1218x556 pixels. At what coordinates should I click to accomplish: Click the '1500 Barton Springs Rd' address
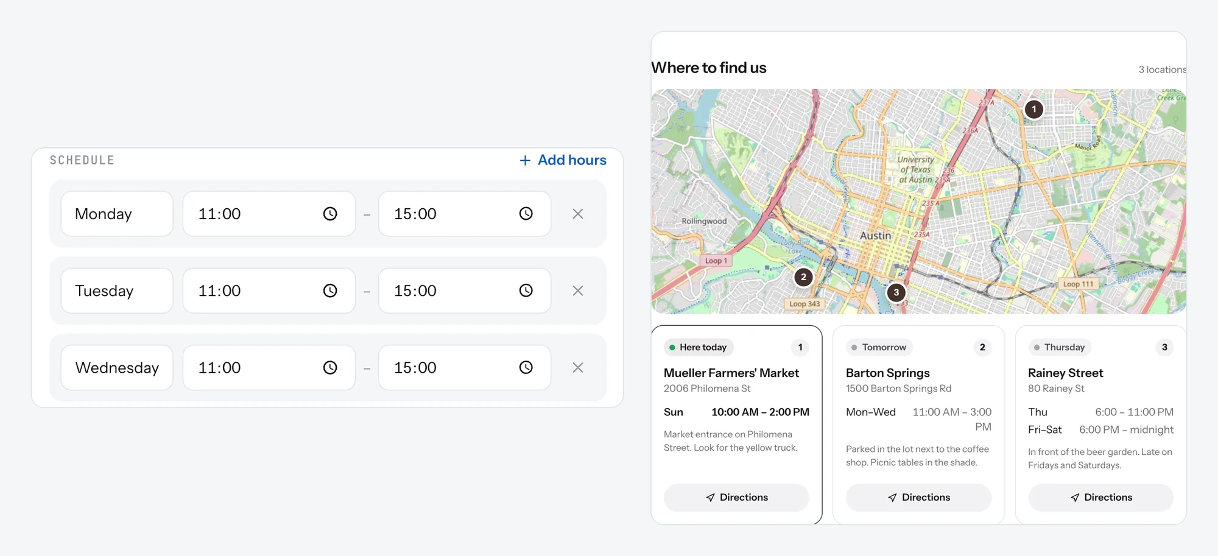pos(898,389)
